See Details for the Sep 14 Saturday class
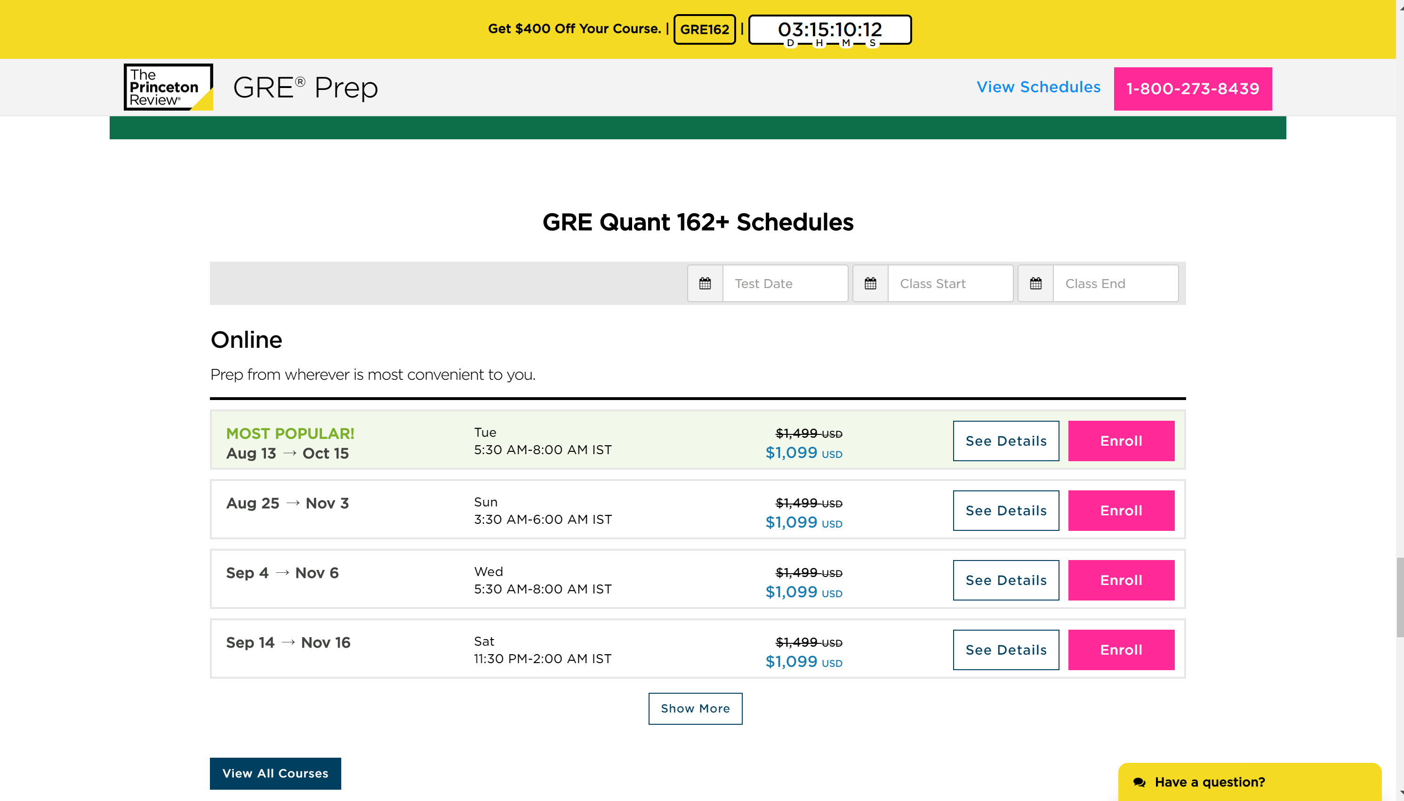 pyautogui.click(x=1006, y=650)
